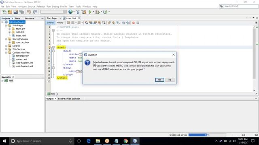Click the Create web service progress bar
Image resolution: width=259 pixels, height=145 pixels.
point(207,135)
